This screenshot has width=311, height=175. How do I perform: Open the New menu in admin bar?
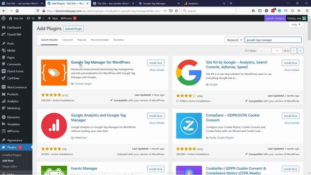point(53,18)
